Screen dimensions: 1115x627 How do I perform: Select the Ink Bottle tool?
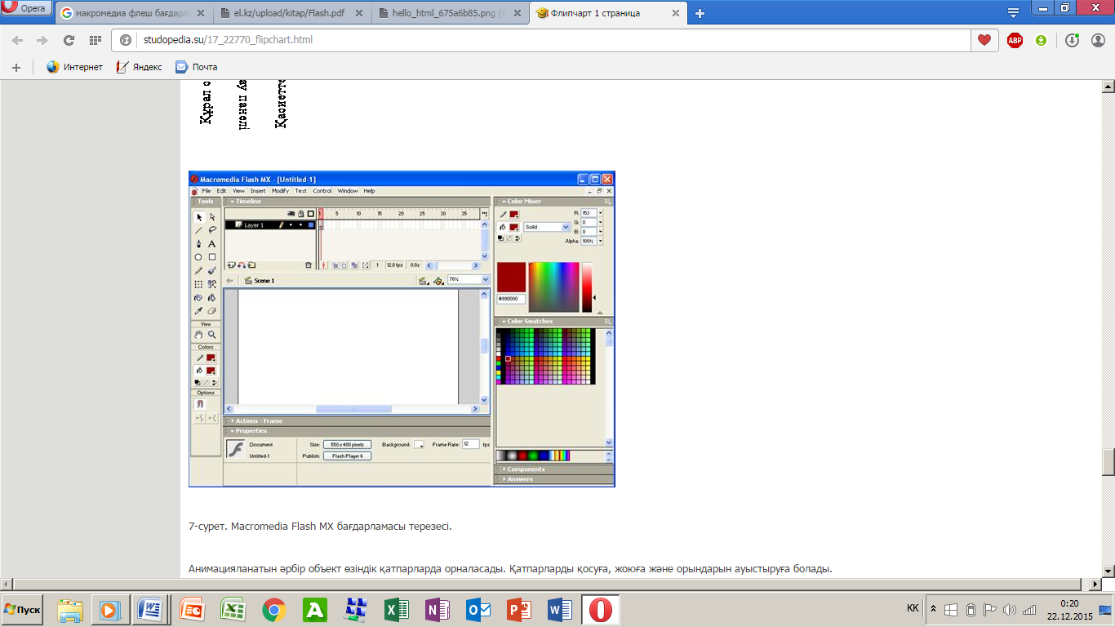click(198, 297)
